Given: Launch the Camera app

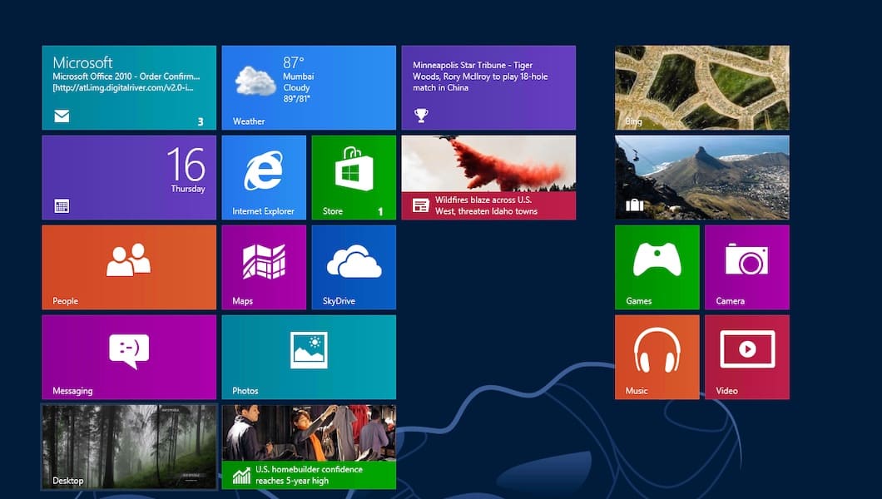Looking at the screenshot, I should pyautogui.click(x=746, y=266).
